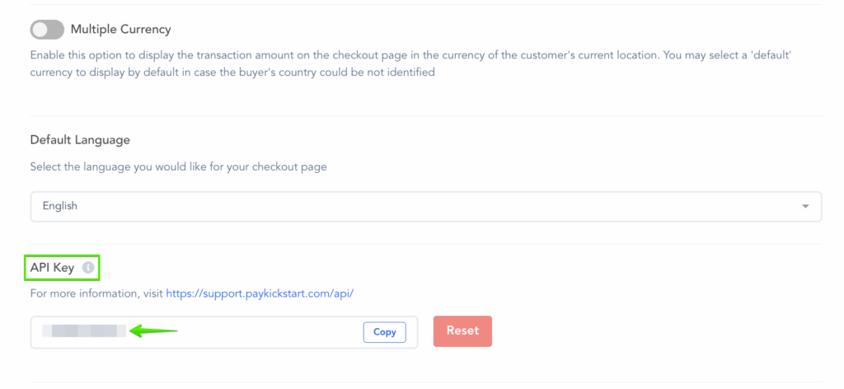Image resolution: width=844 pixels, height=389 pixels.
Task: Click the Default Language heading
Action: pyautogui.click(x=80, y=140)
